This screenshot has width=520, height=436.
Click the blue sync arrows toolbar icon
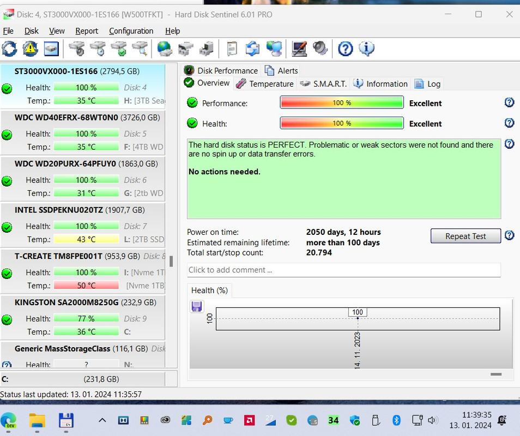253,49
